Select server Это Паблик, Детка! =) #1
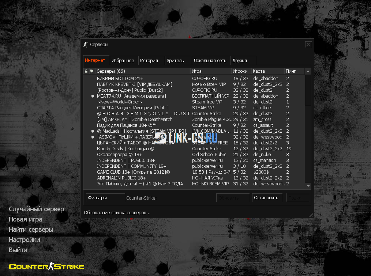Viewport: 371px width, 276px height. pyautogui.click(x=194, y=184)
